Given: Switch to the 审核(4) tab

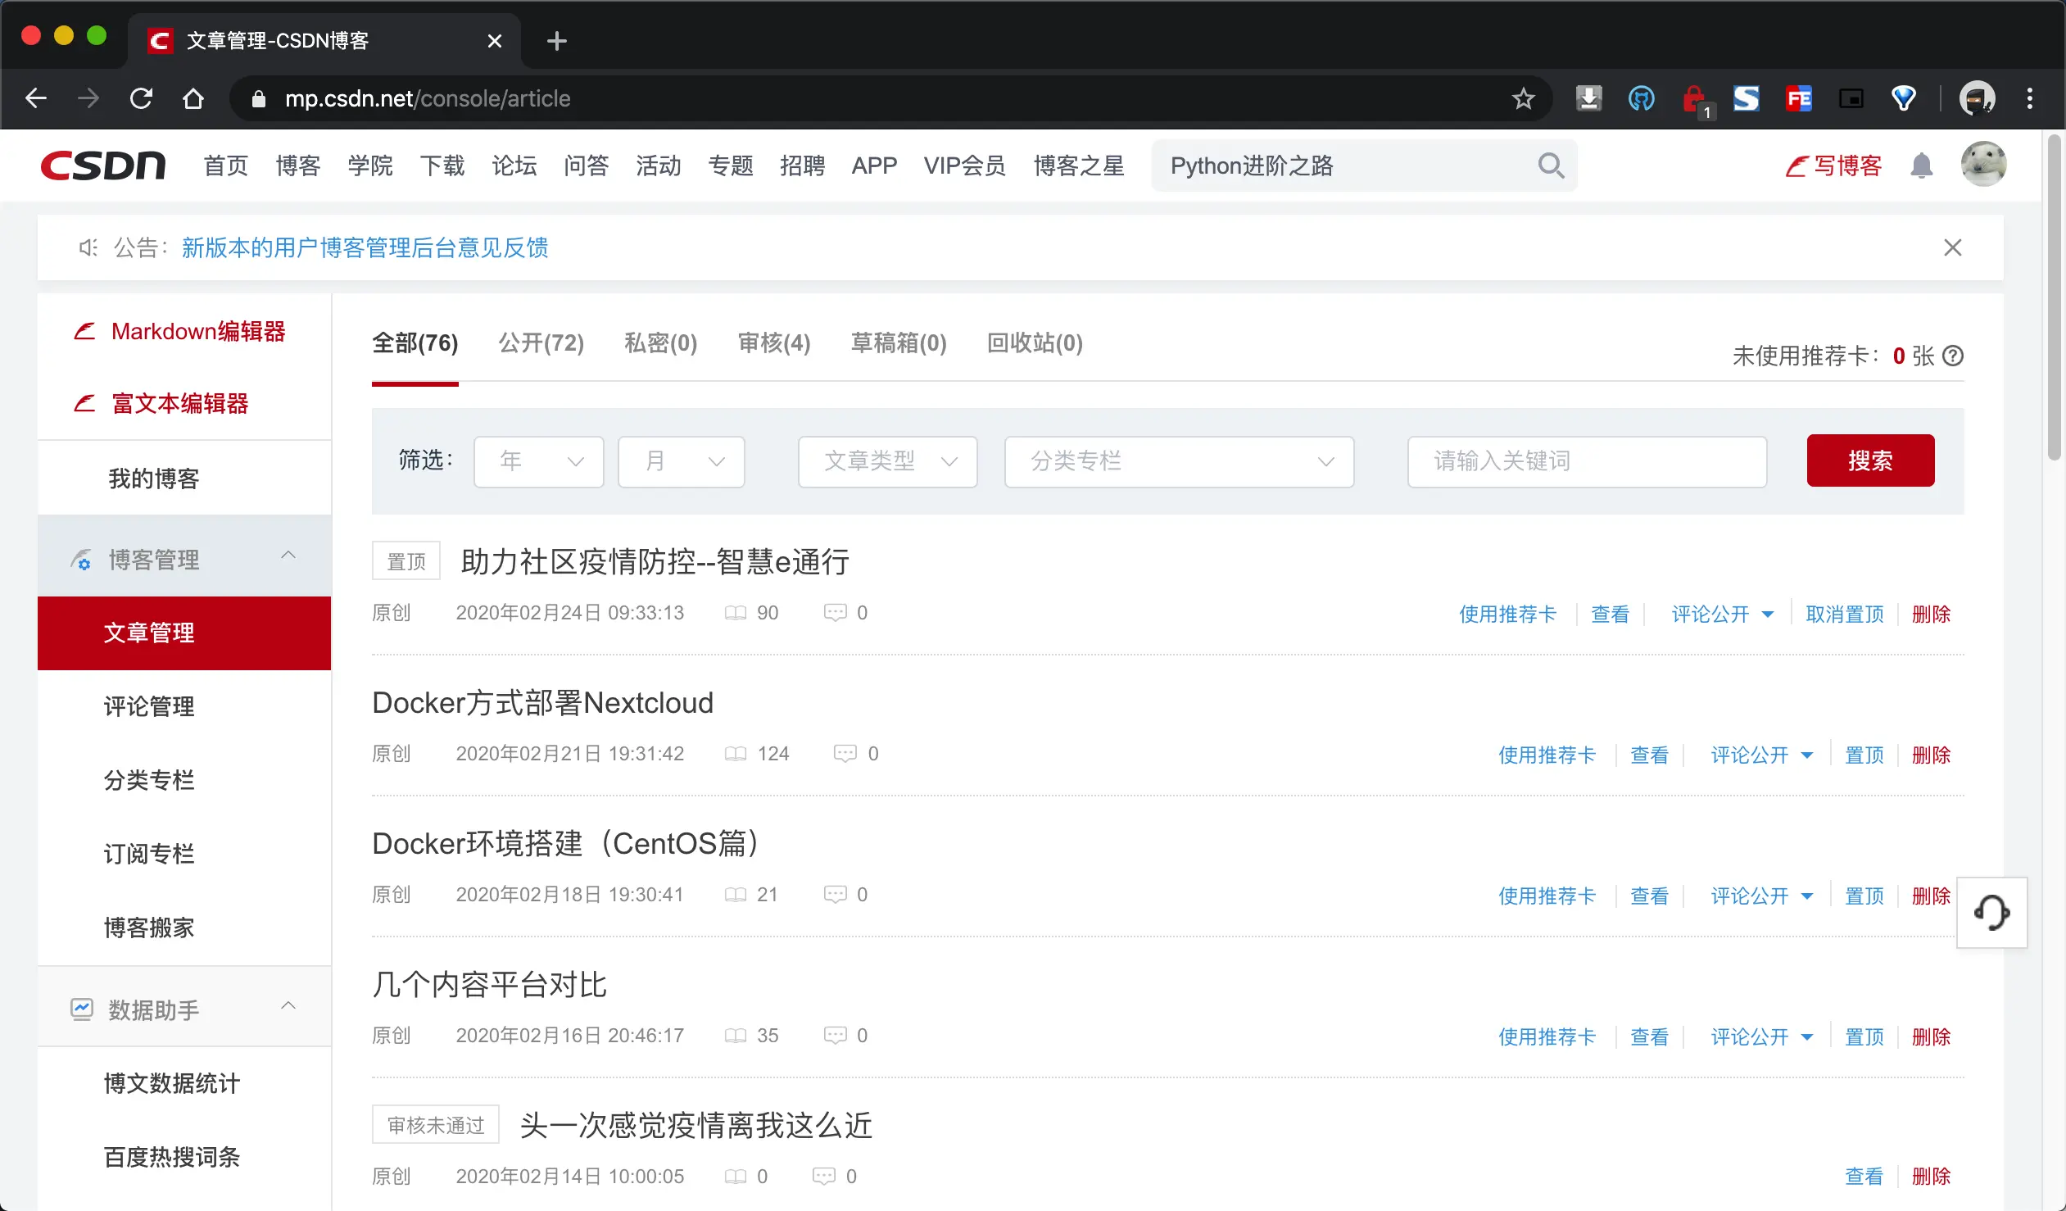Looking at the screenshot, I should tap(772, 343).
